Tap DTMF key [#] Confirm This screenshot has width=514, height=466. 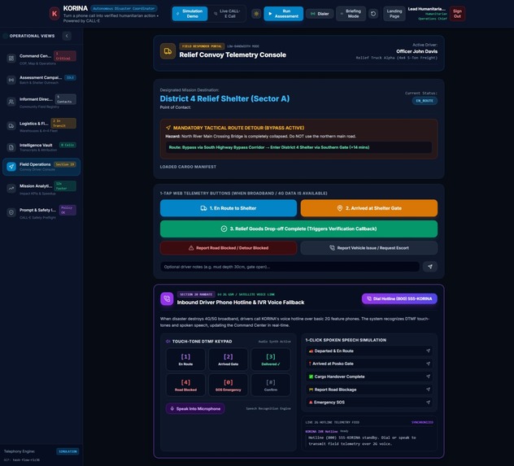click(x=271, y=385)
